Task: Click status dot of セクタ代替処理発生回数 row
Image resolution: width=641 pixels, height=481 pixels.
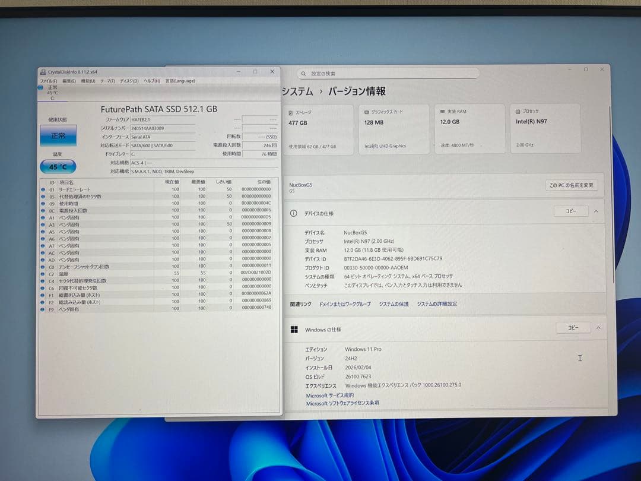Action: click(43, 281)
